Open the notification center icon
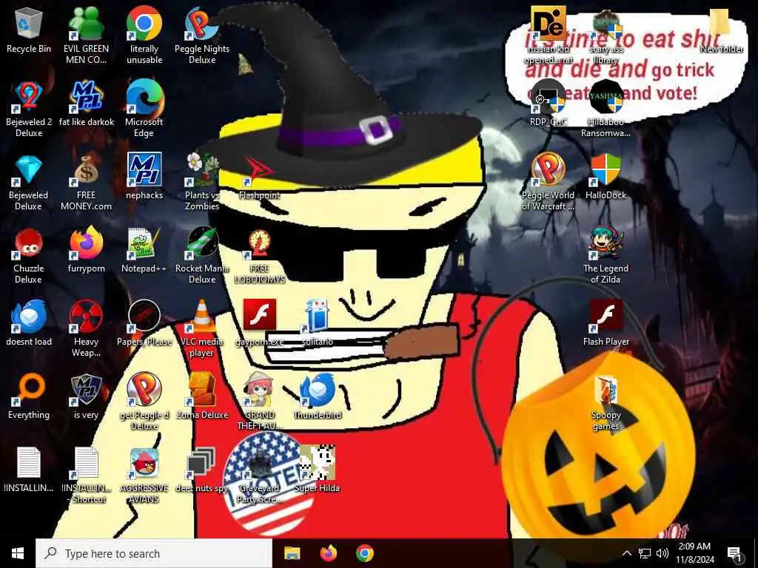The image size is (758, 568). coord(734,555)
